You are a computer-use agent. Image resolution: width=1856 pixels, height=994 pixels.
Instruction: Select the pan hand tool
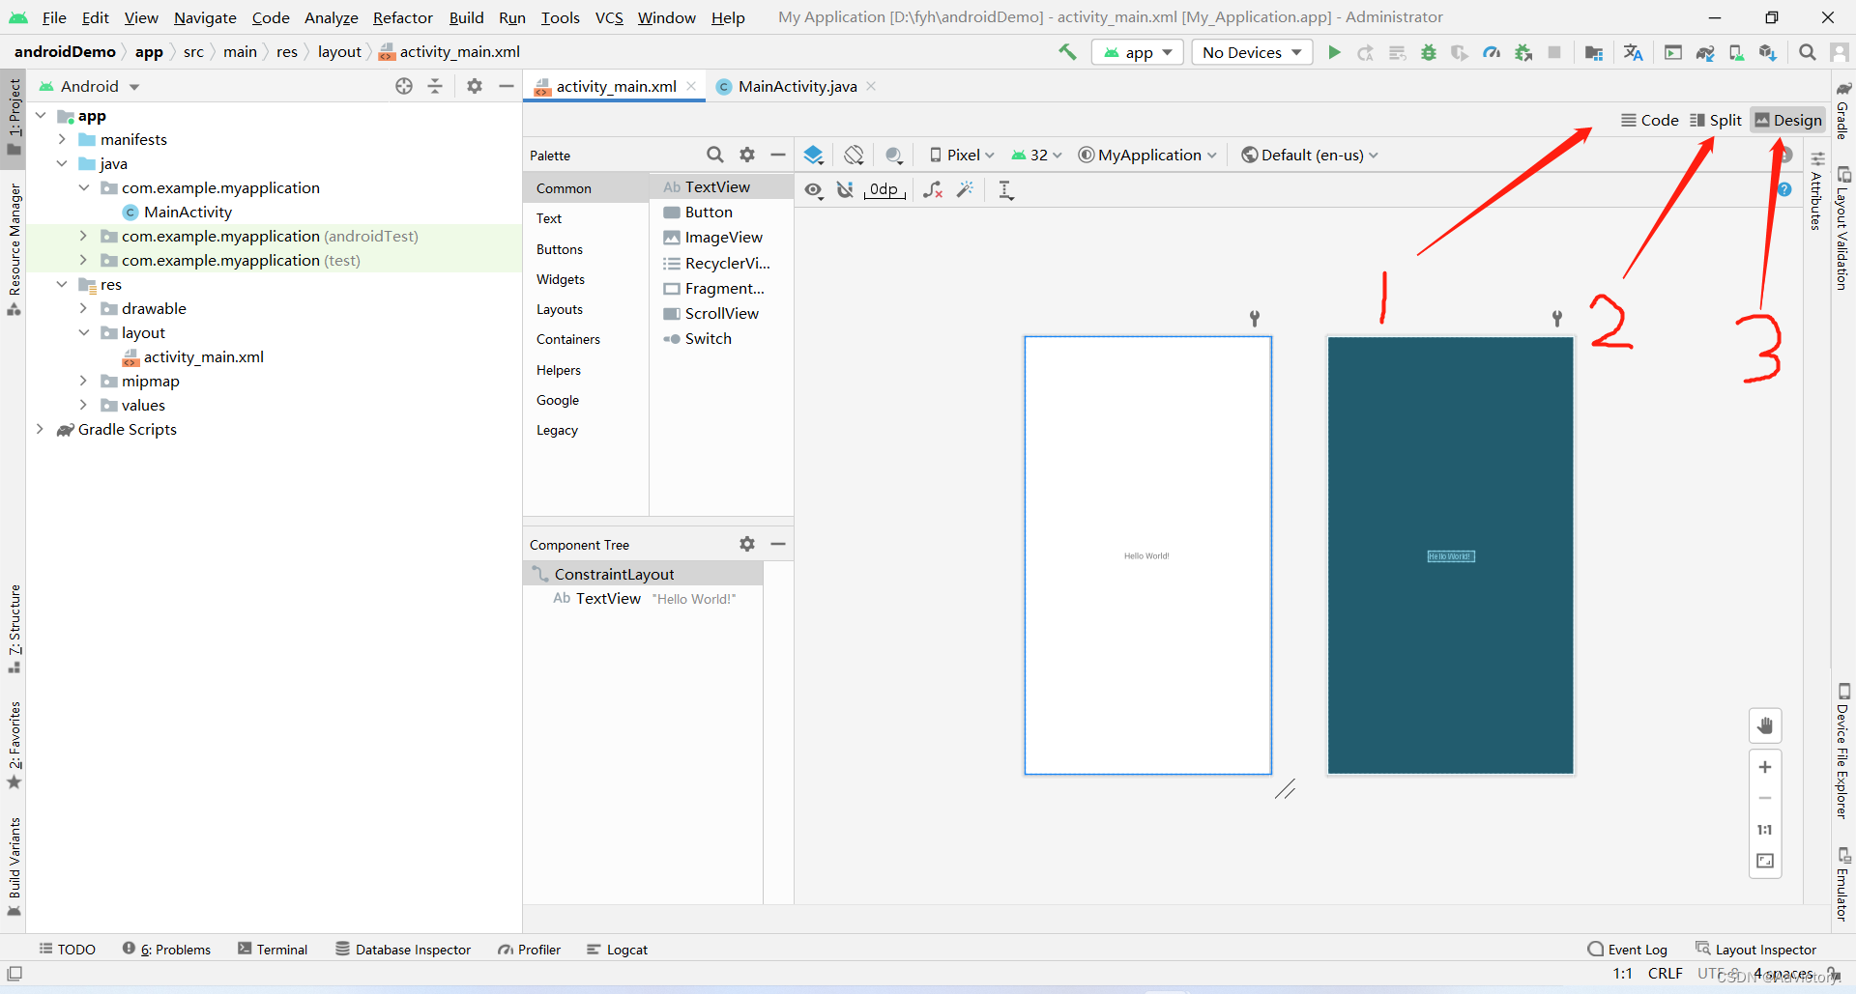tap(1765, 725)
